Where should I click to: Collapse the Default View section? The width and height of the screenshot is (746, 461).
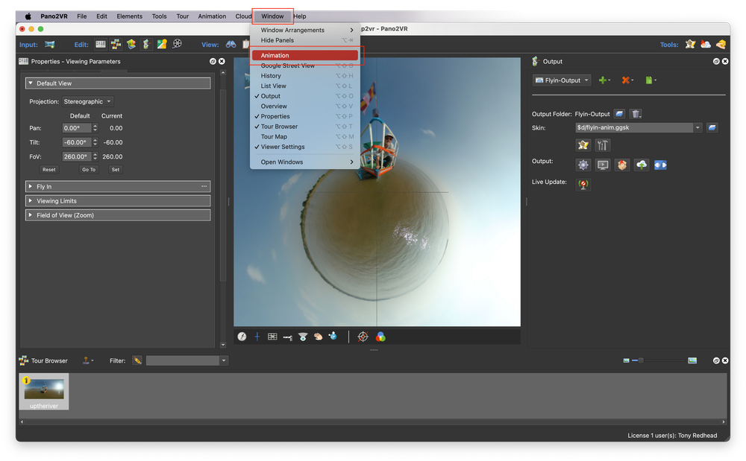pos(118,83)
